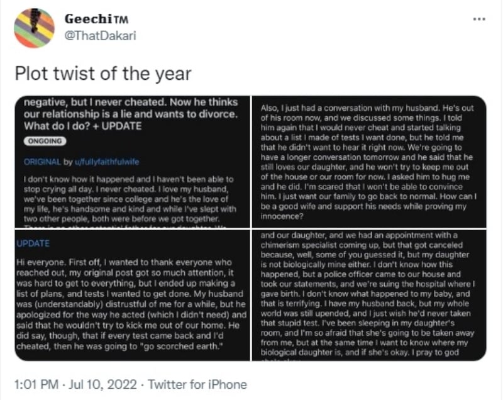Click the ONGOING status badge

(x=45, y=141)
